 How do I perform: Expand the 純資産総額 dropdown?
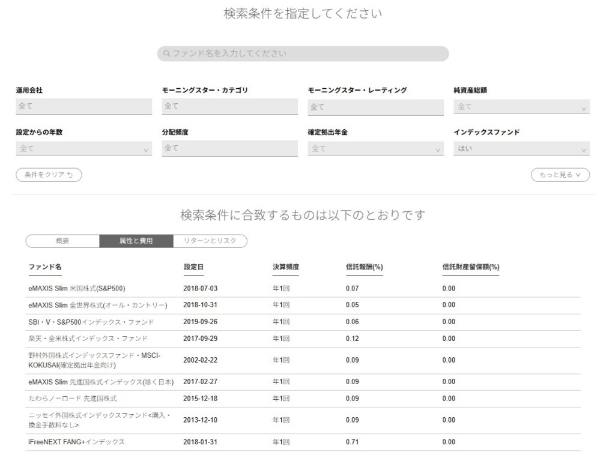(521, 107)
